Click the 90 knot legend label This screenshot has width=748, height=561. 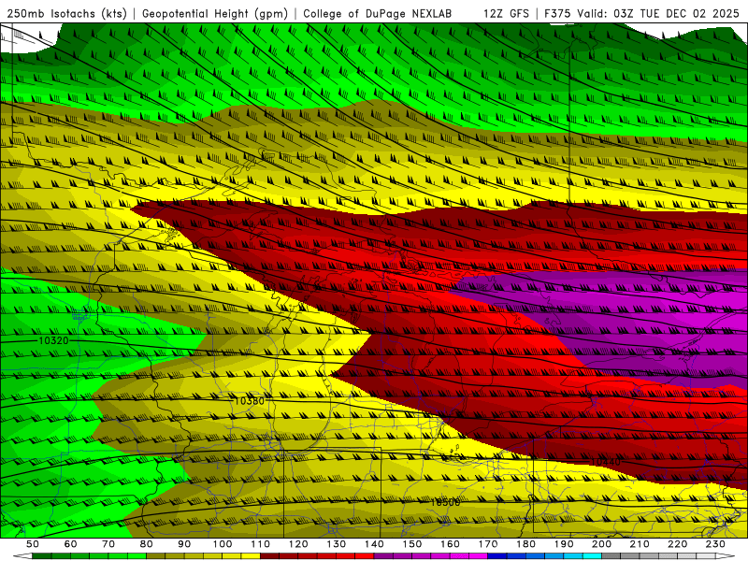[x=184, y=544]
